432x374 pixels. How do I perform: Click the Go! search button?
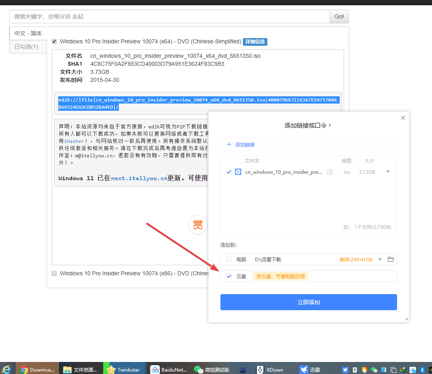point(339,16)
